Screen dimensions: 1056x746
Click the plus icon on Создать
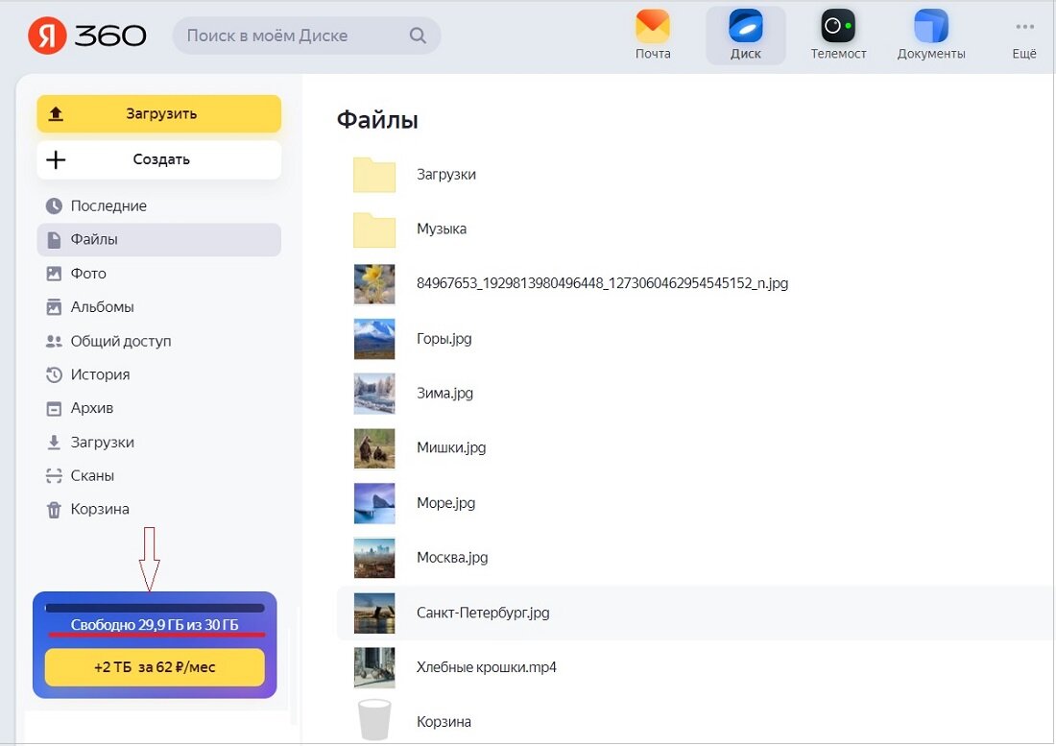56,159
